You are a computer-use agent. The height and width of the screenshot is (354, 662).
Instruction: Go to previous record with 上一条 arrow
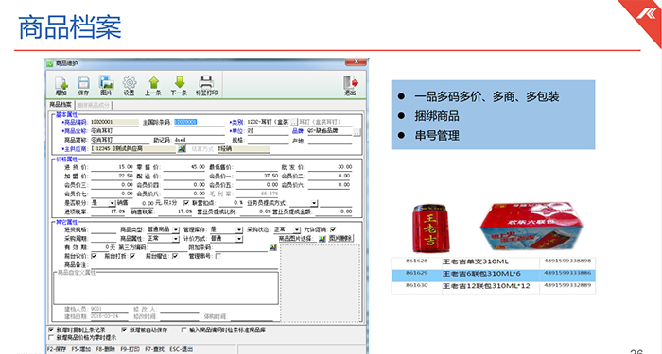(x=153, y=86)
